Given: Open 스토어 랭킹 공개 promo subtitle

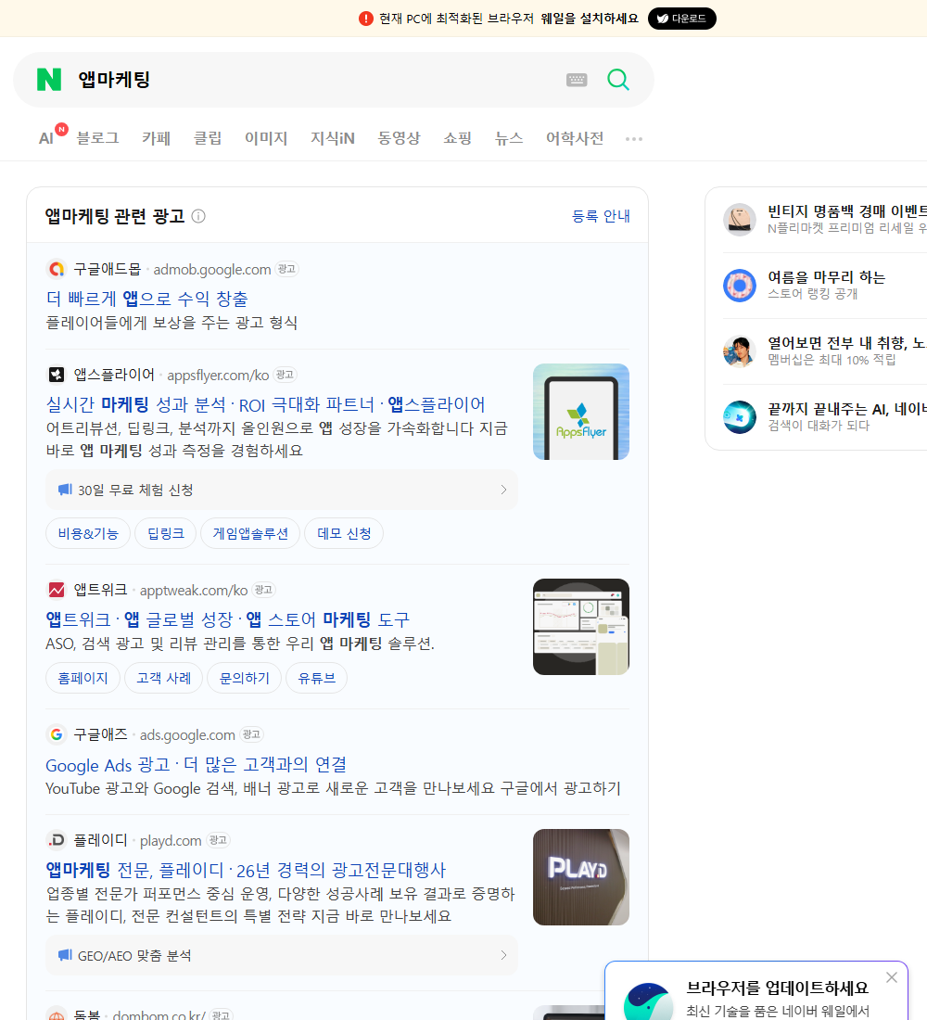Looking at the screenshot, I should coord(812,293).
